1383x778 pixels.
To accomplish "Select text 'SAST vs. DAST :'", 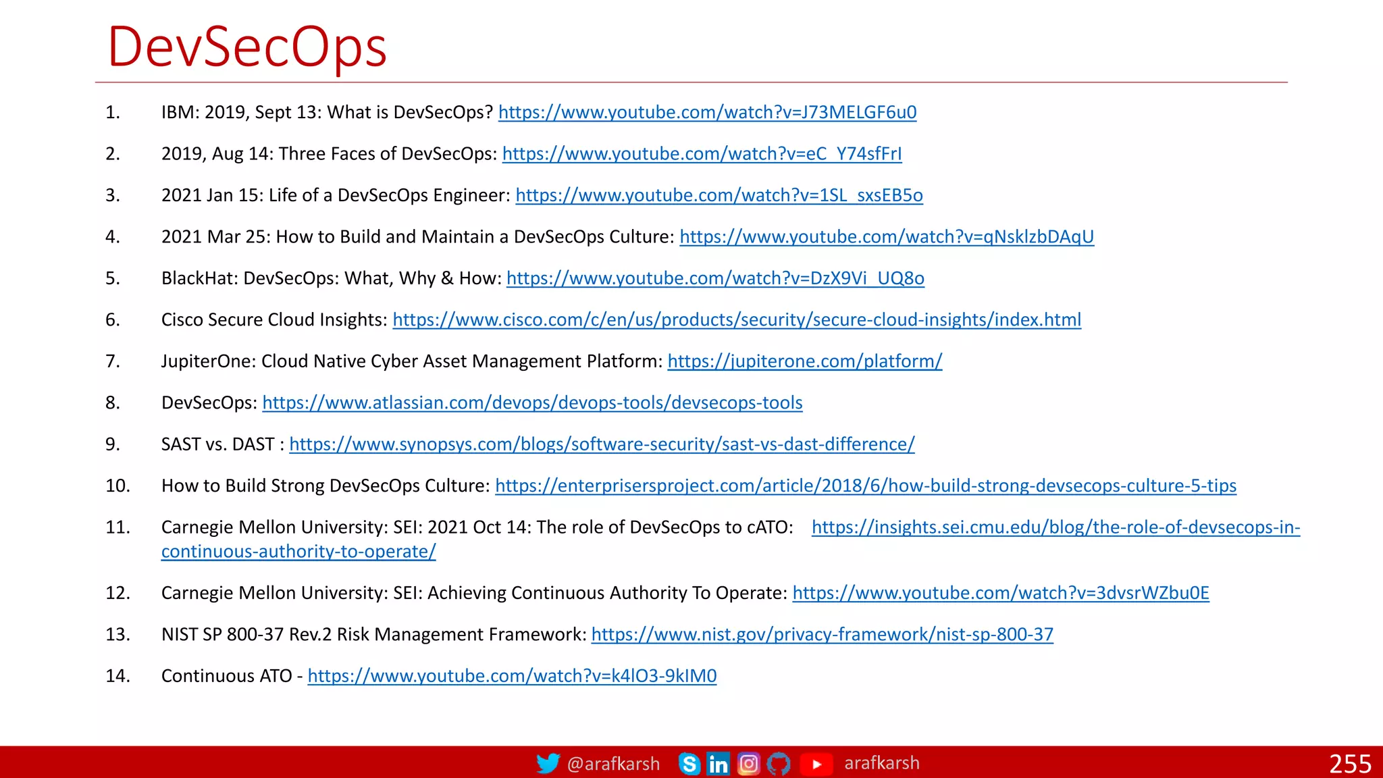I will coord(222,444).
